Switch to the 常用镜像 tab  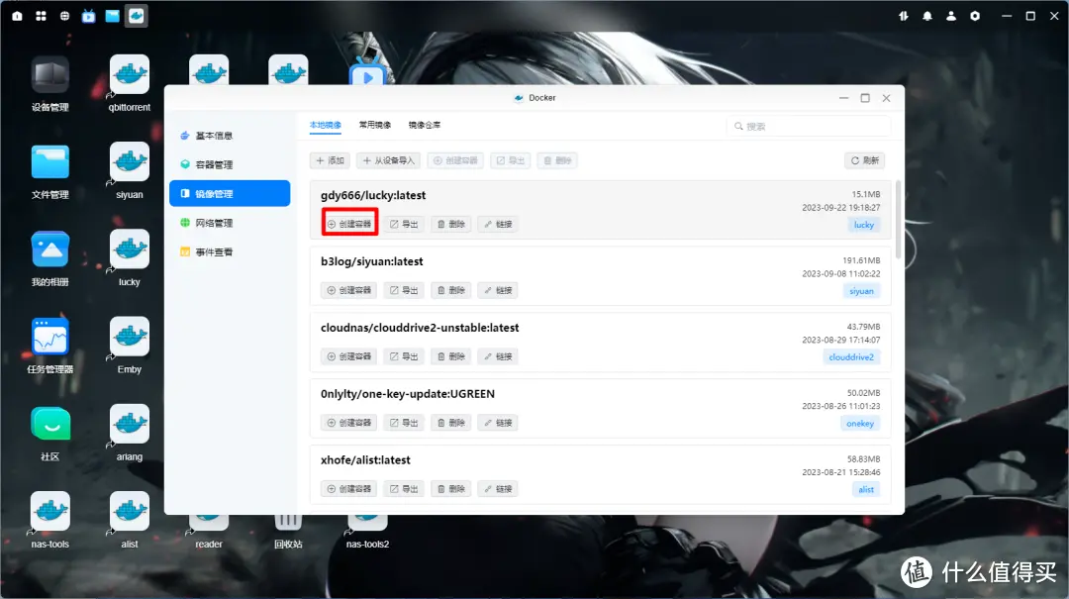pos(373,127)
